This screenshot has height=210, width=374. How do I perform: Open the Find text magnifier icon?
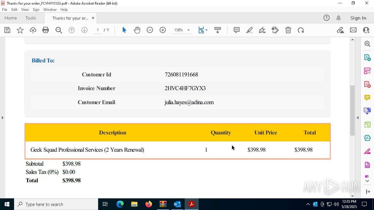point(59,30)
